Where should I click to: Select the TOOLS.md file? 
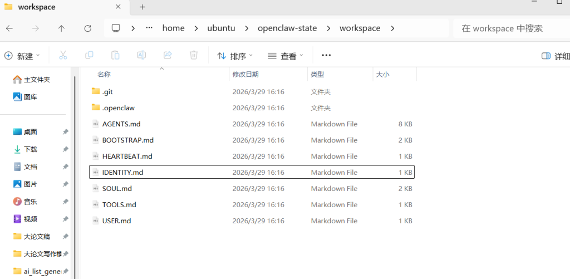(x=252, y=204)
